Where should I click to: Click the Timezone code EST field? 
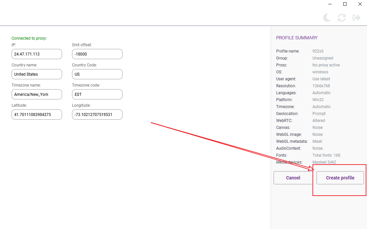pyautogui.click(x=97, y=95)
